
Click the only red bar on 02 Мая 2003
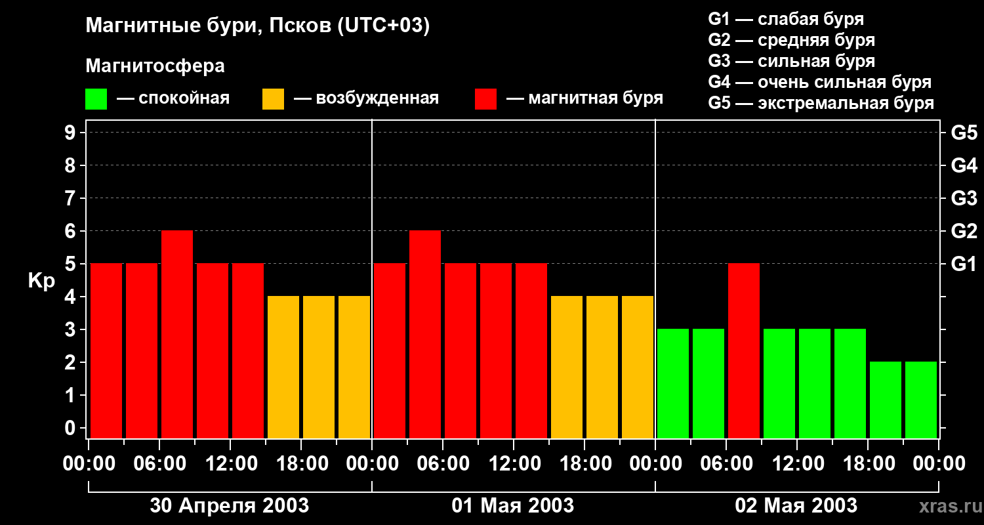pyautogui.click(x=744, y=350)
